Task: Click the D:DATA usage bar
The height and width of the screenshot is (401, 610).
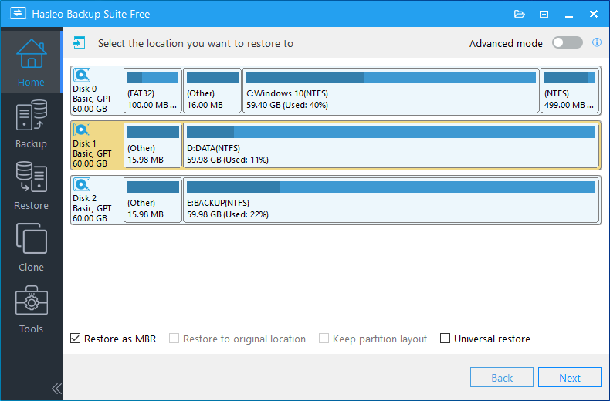Action: [x=391, y=132]
